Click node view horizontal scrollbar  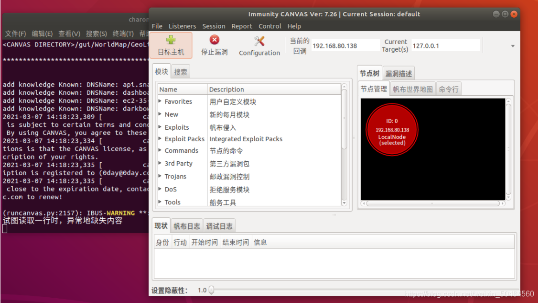[433, 203]
